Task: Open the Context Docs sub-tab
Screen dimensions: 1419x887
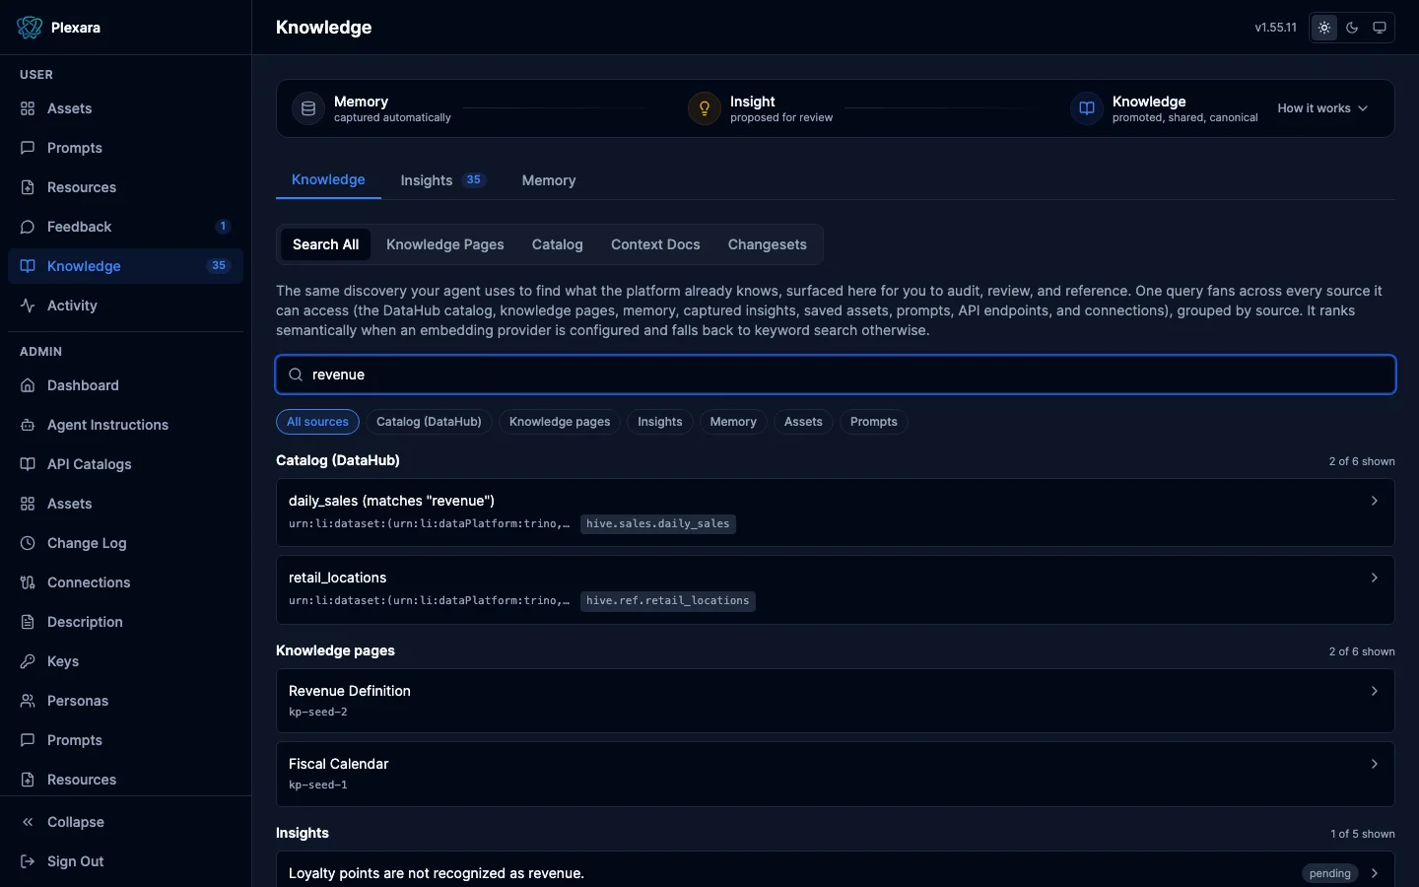Action: pos(655,244)
